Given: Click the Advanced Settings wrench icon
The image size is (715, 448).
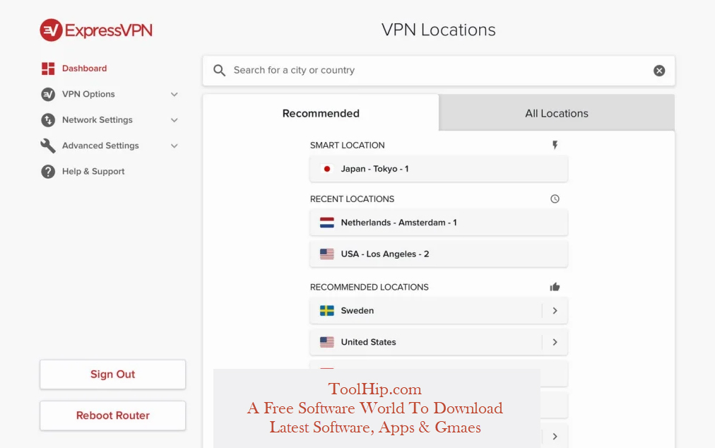Looking at the screenshot, I should (x=48, y=146).
